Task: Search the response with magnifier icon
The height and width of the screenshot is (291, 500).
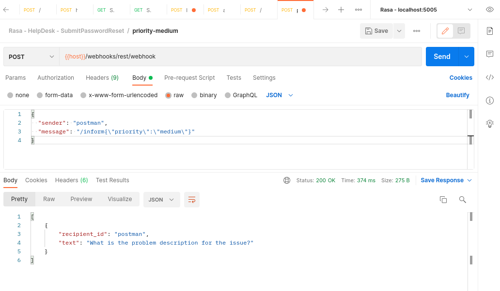Action: [x=462, y=200]
